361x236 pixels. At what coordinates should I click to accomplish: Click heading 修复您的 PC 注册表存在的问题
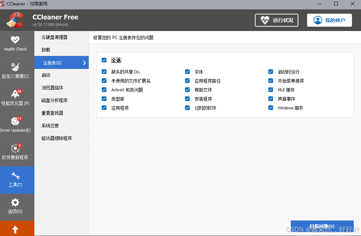(123, 38)
